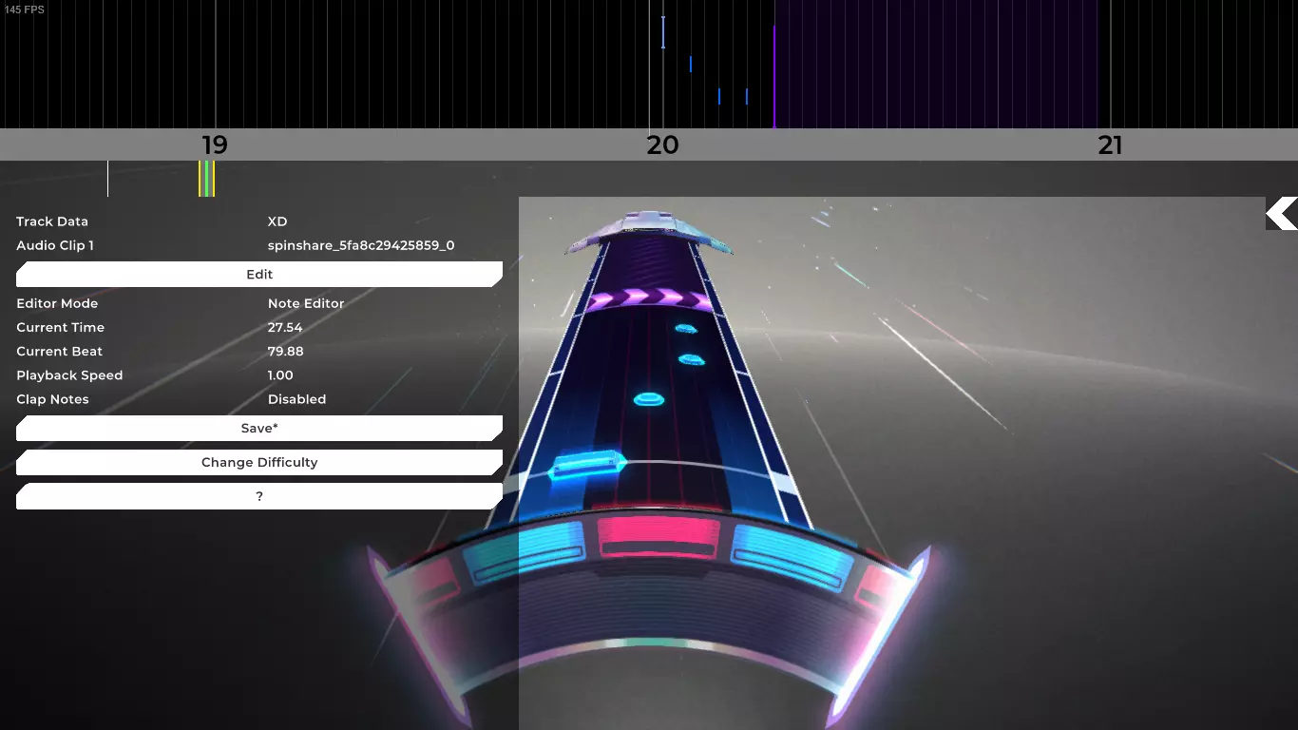Image resolution: width=1298 pixels, height=730 pixels.
Task: Click the Edit button
Action: [x=259, y=274]
